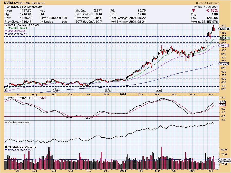
Task: Click the small split marker '4' at chart left
Action: 5,90
